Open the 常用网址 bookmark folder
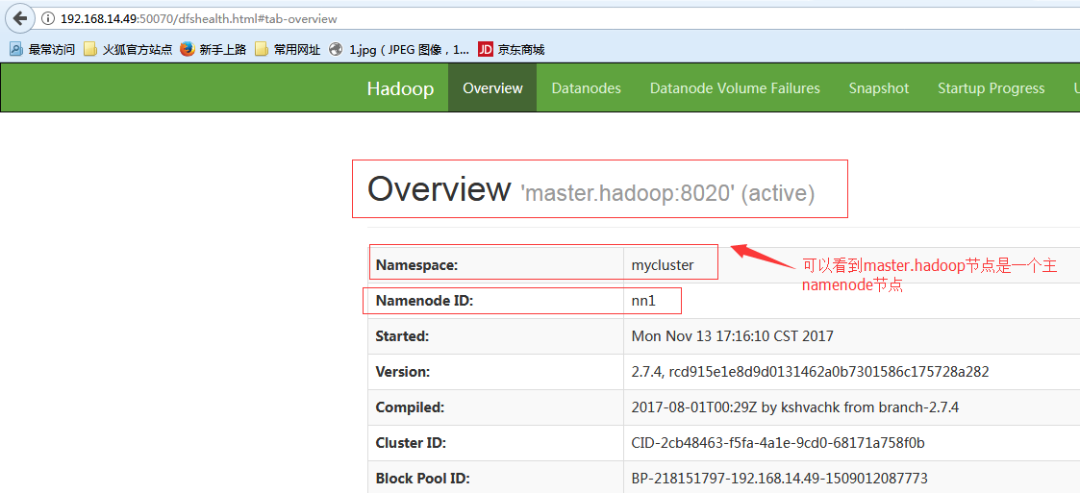Screen dimensions: 1080x493 click(x=288, y=49)
